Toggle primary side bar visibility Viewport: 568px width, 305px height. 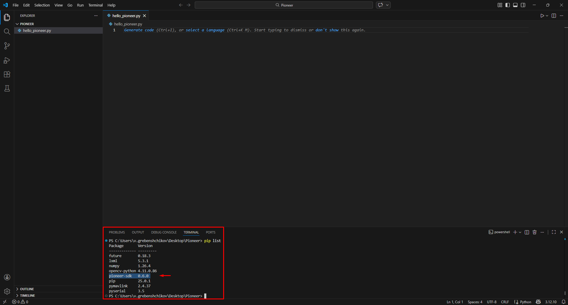click(x=508, y=5)
